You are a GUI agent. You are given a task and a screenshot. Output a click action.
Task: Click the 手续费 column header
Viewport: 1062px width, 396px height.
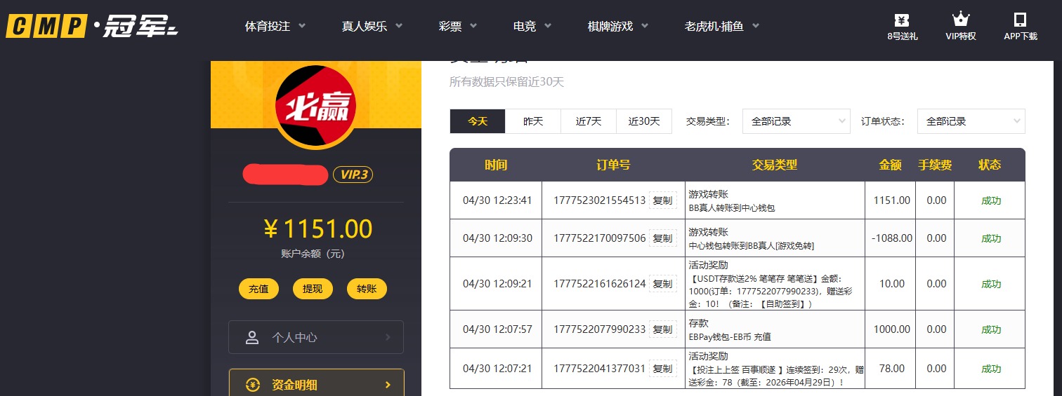(935, 165)
